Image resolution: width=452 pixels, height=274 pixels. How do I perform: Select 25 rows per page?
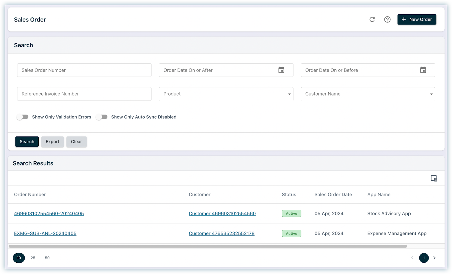pyautogui.click(x=33, y=258)
